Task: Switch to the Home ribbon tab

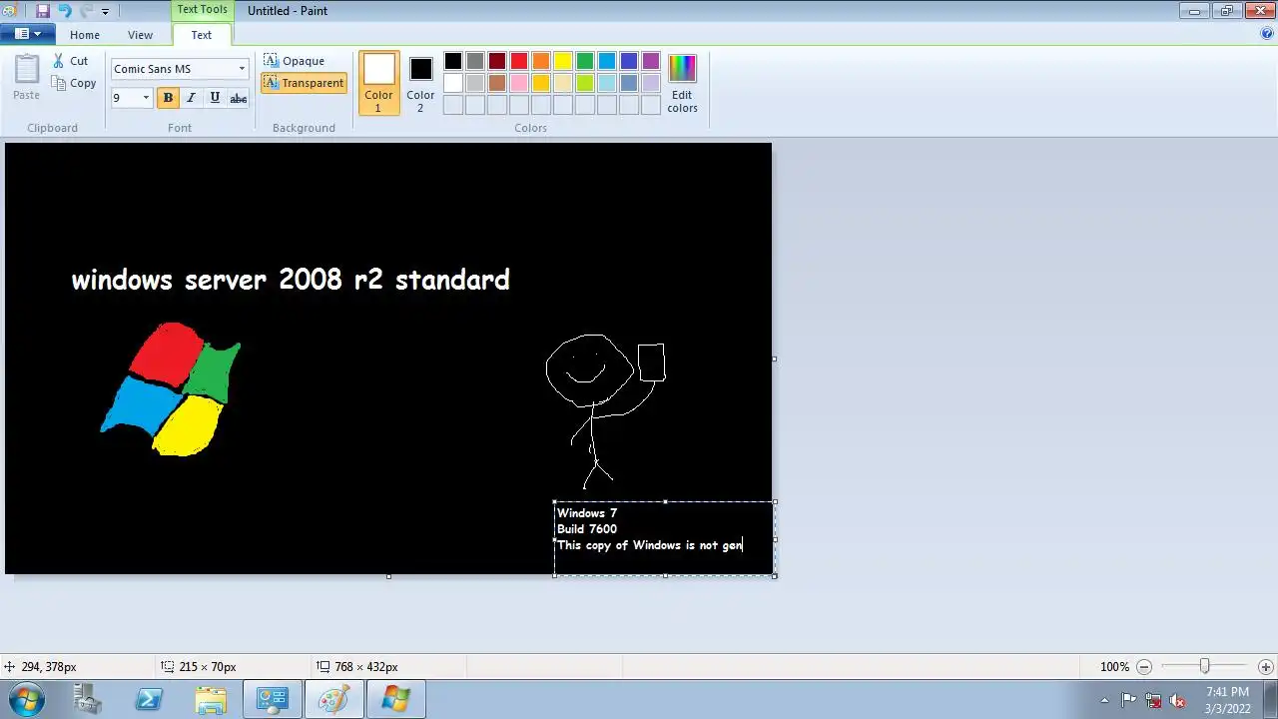Action: pyautogui.click(x=85, y=35)
